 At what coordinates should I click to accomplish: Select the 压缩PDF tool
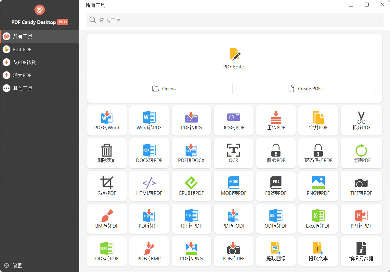(276, 120)
